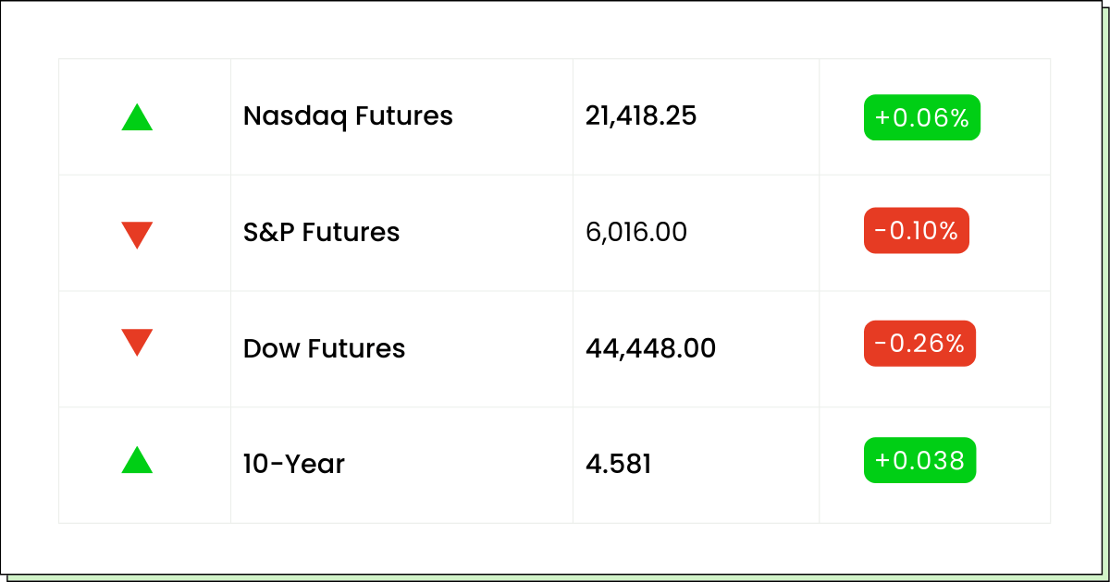The height and width of the screenshot is (582, 1110).
Task: Click blank area left of 10-Year up arrow
Action: point(90,465)
